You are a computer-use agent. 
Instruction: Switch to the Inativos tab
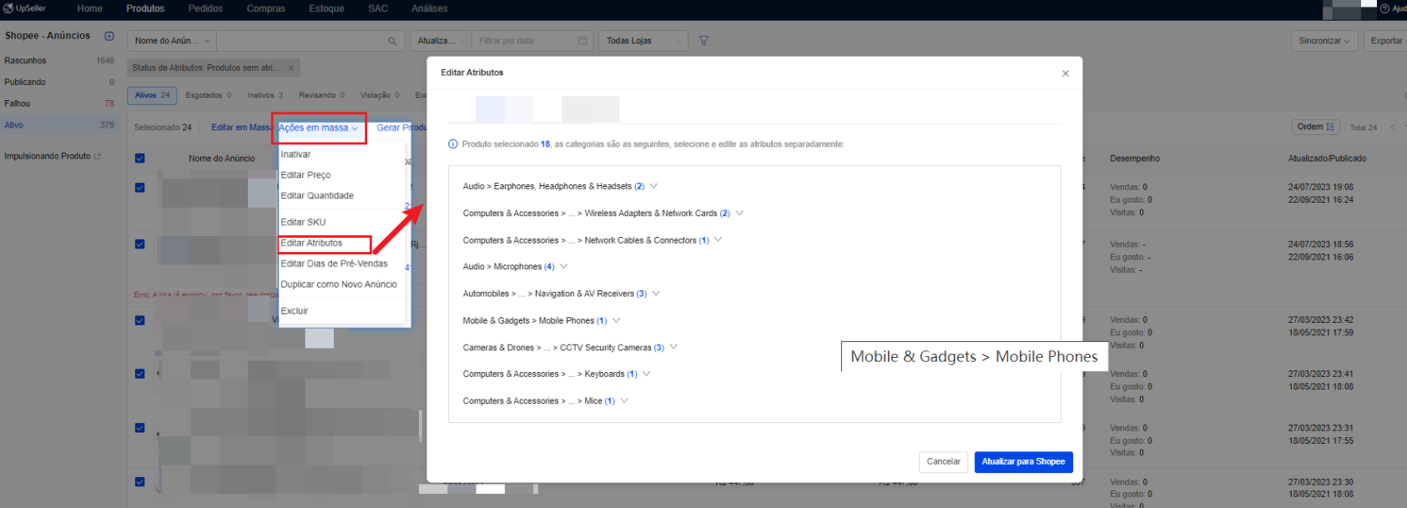(x=265, y=95)
